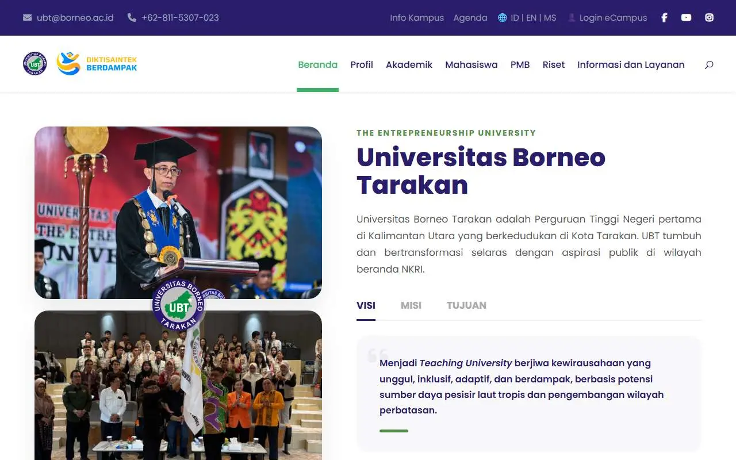Click the UBT seal badge between photos

pyautogui.click(x=178, y=305)
